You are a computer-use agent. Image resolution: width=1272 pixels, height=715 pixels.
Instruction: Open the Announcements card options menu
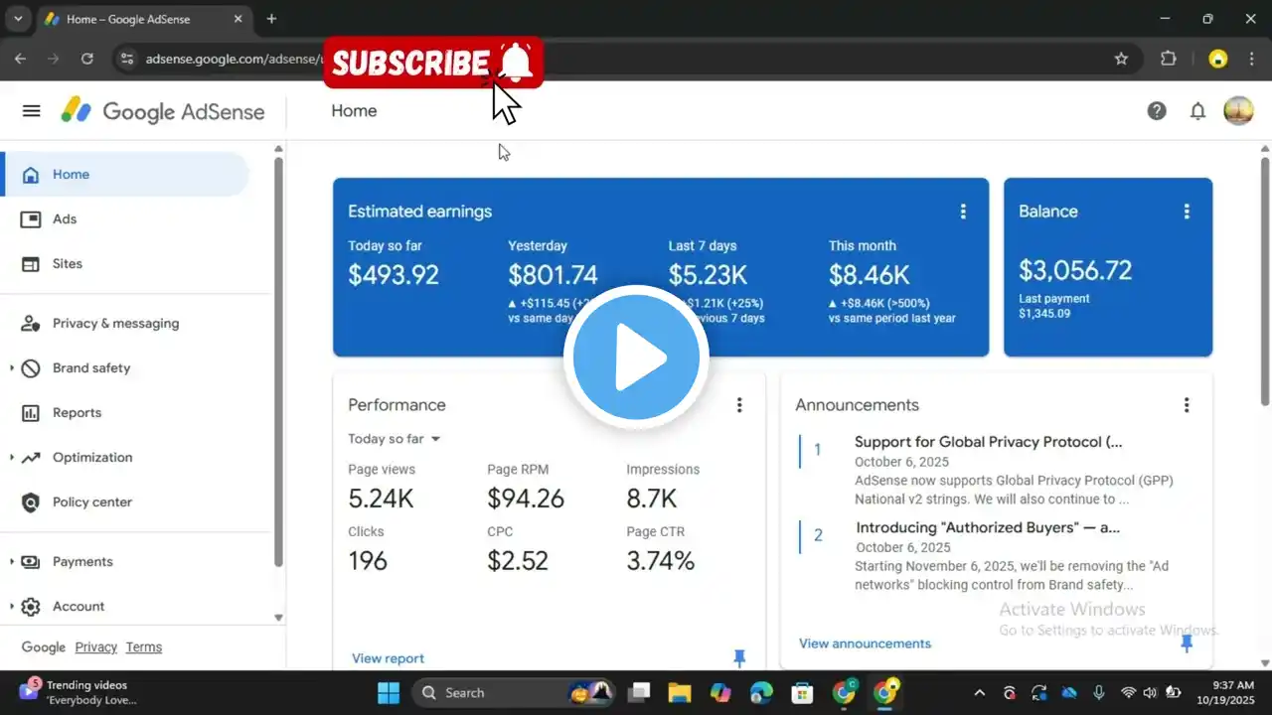point(1186,405)
